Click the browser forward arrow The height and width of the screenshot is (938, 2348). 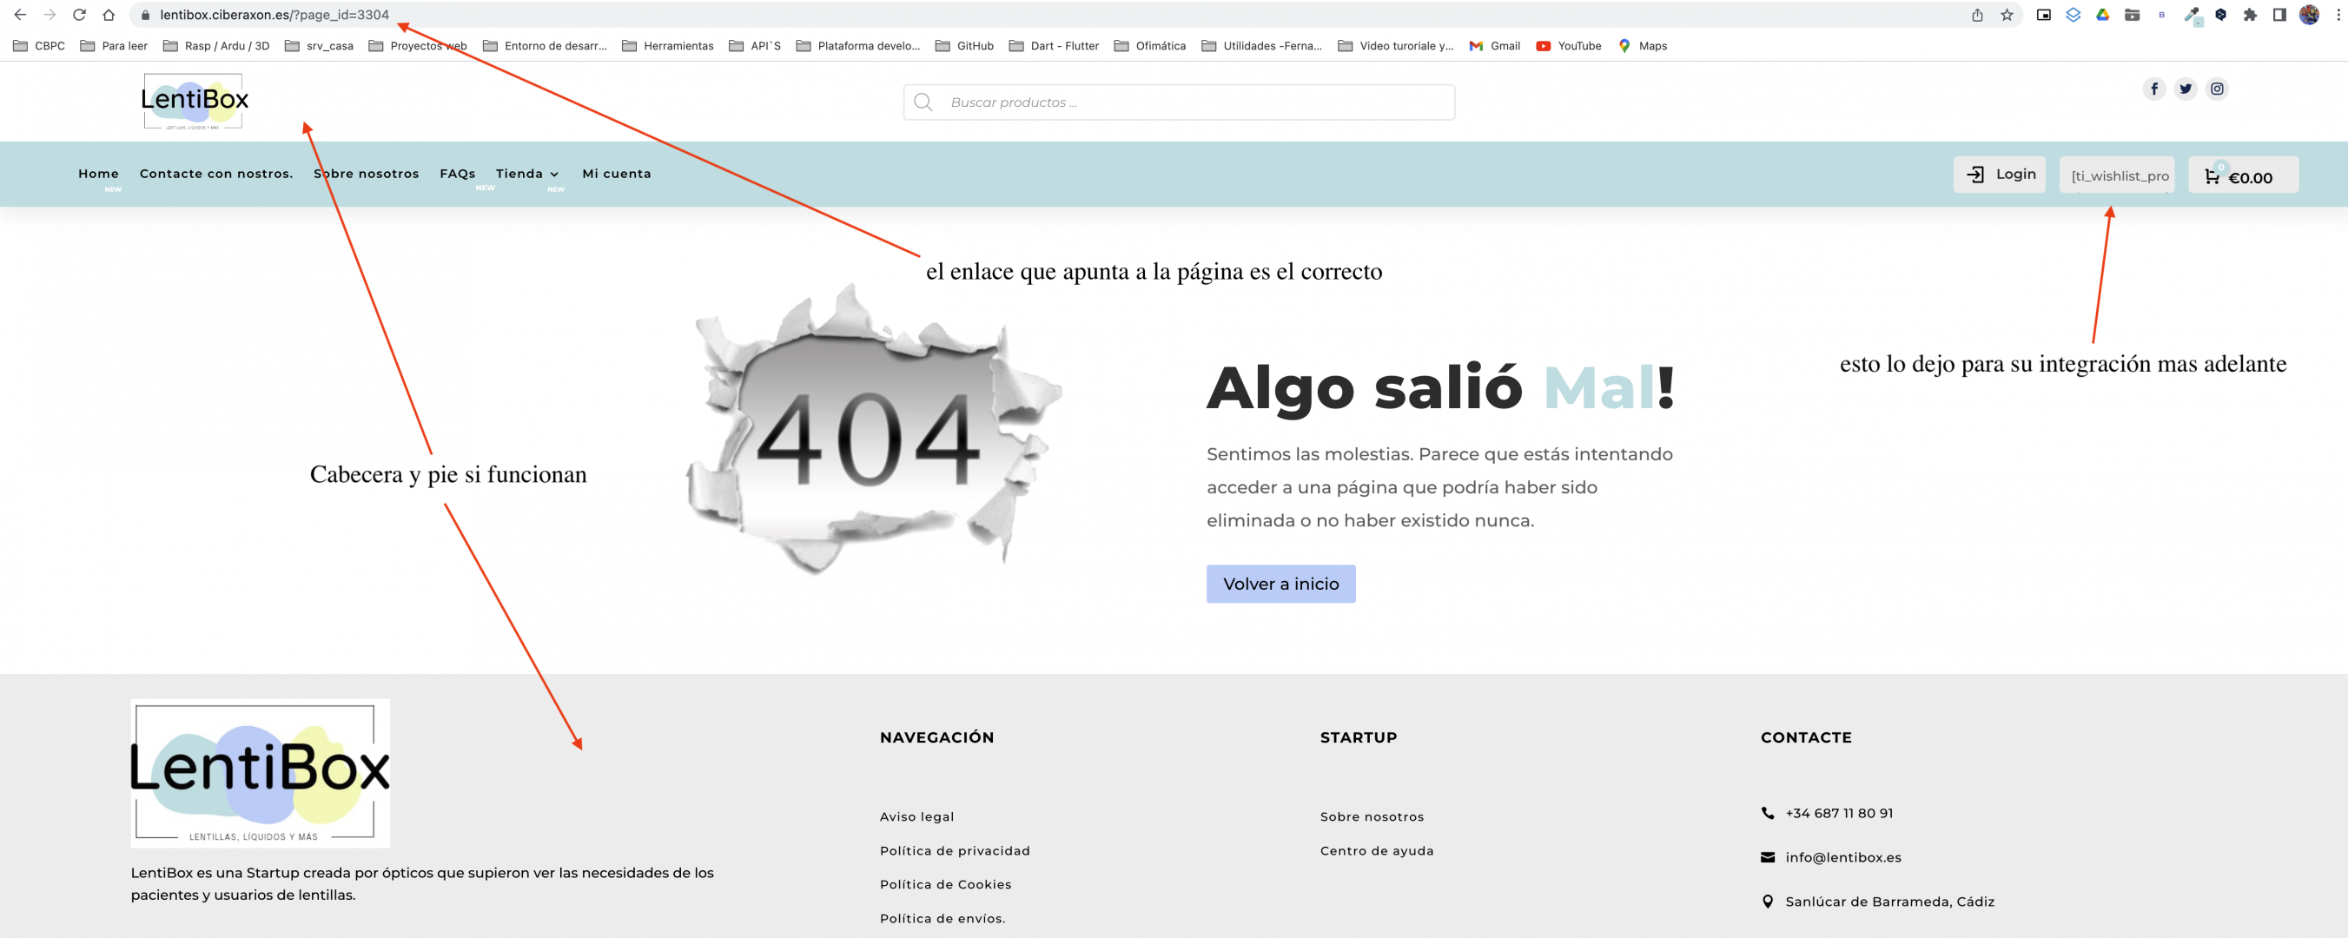[x=50, y=15]
